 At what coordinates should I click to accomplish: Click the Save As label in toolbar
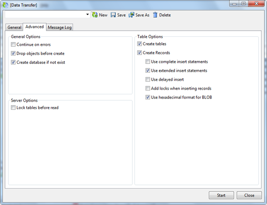click(x=142, y=15)
